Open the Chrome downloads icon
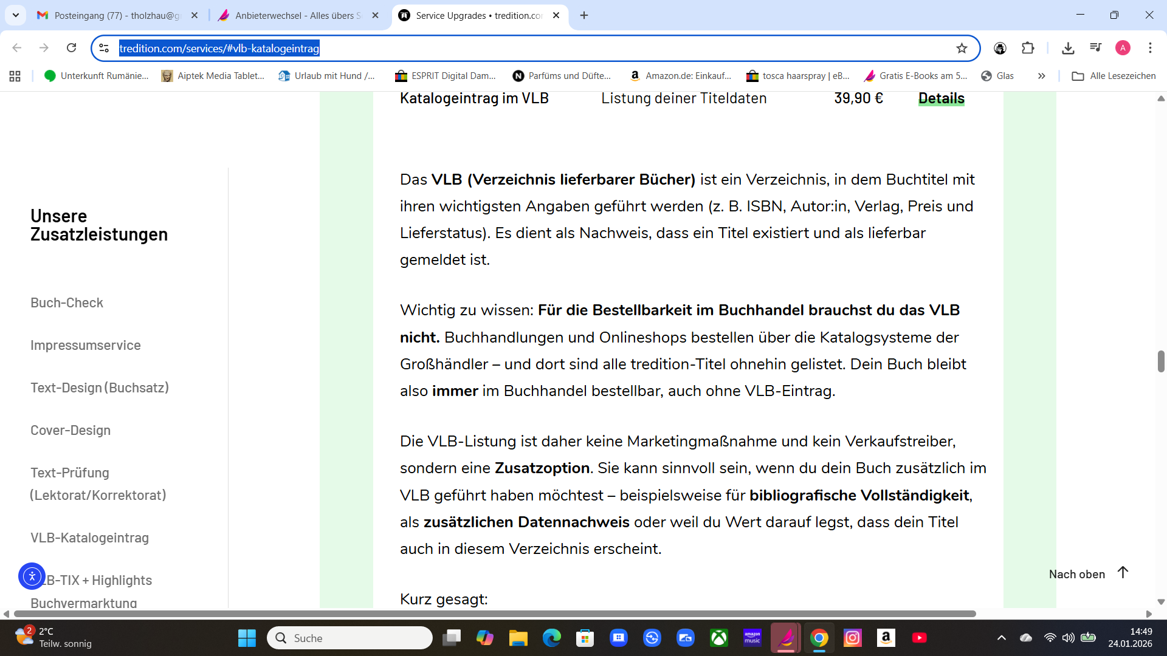1167x656 pixels. pyautogui.click(x=1068, y=48)
